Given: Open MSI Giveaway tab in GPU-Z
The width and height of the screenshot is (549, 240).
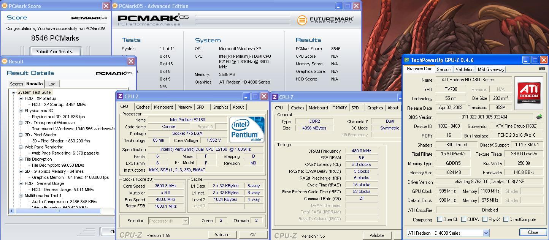Looking at the screenshot, I should click(x=491, y=69).
